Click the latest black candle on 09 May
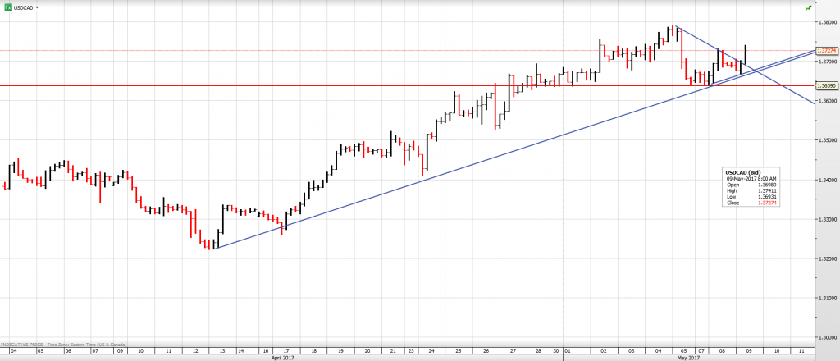Image resolution: width=840 pixels, height=361 pixels. [x=745, y=53]
